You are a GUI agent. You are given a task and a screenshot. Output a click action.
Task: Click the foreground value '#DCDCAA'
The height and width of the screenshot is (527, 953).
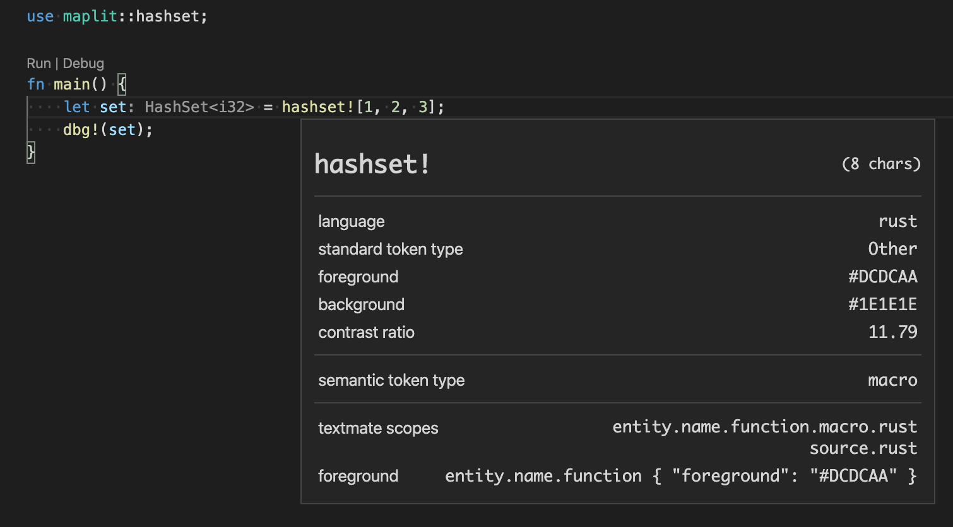click(883, 277)
